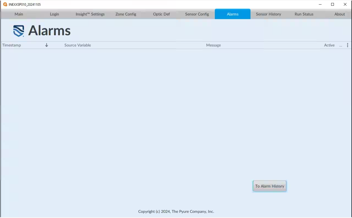Click the shield logo beside Alarms

[x=19, y=31]
